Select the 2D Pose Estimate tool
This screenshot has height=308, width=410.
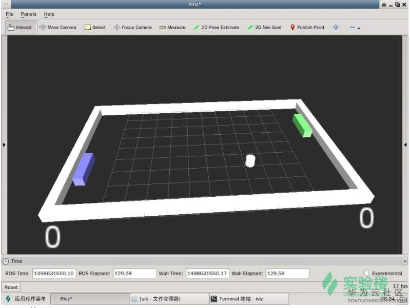(216, 27)
